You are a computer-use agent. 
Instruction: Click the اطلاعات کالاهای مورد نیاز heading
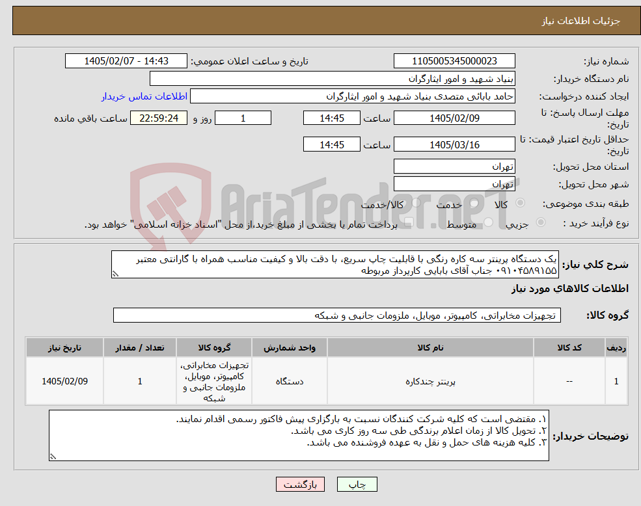coord(570,289)
